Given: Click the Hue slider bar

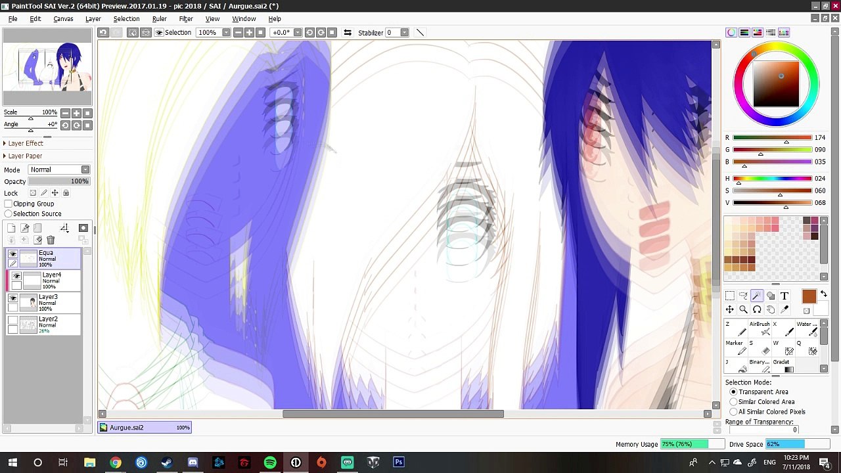Looking at the screenshot, I should (x=773, y=179).
